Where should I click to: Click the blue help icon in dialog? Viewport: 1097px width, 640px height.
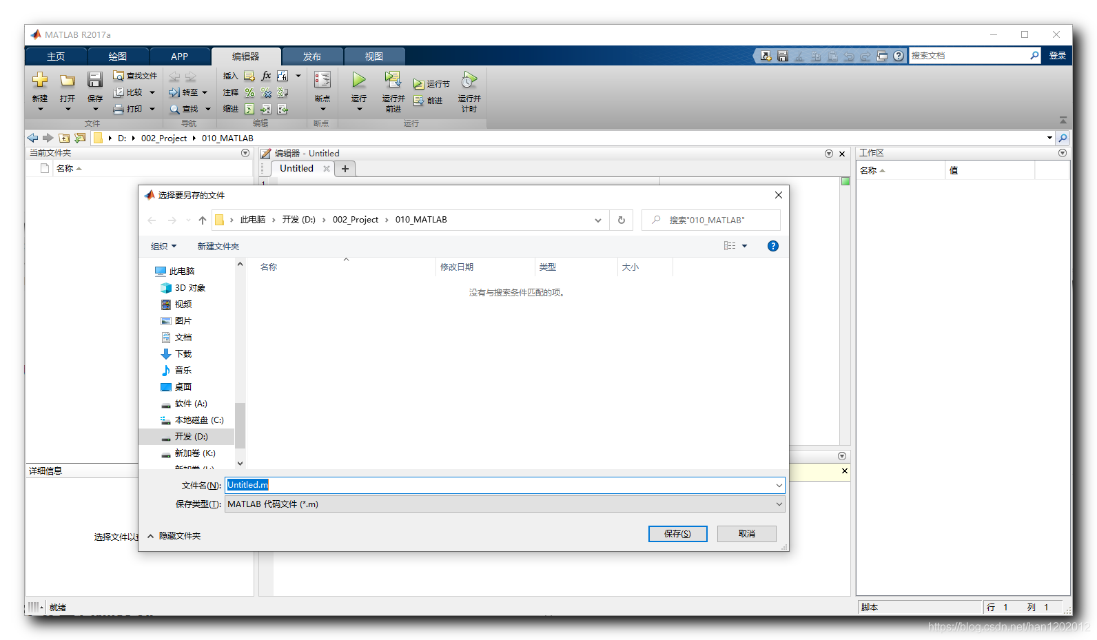[x=772, y=247]
